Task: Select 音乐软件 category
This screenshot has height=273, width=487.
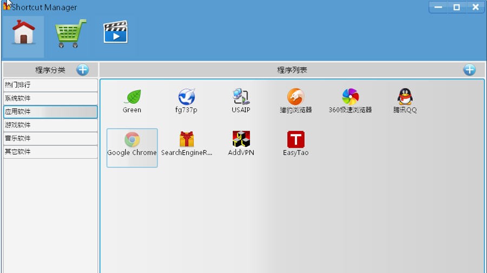Action: tap(50, 138)
